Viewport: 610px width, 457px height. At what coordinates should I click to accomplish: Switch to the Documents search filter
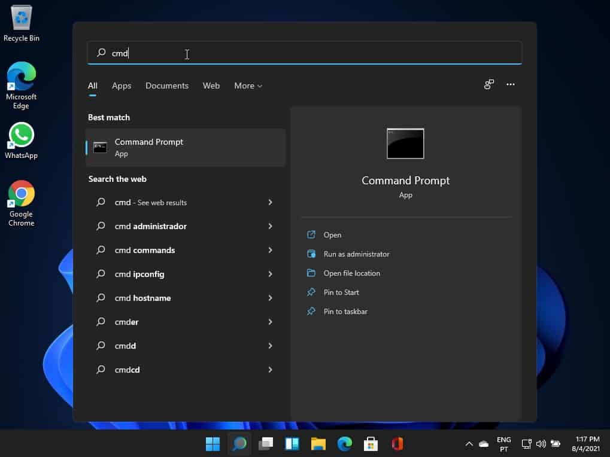[x=167, y=86]
